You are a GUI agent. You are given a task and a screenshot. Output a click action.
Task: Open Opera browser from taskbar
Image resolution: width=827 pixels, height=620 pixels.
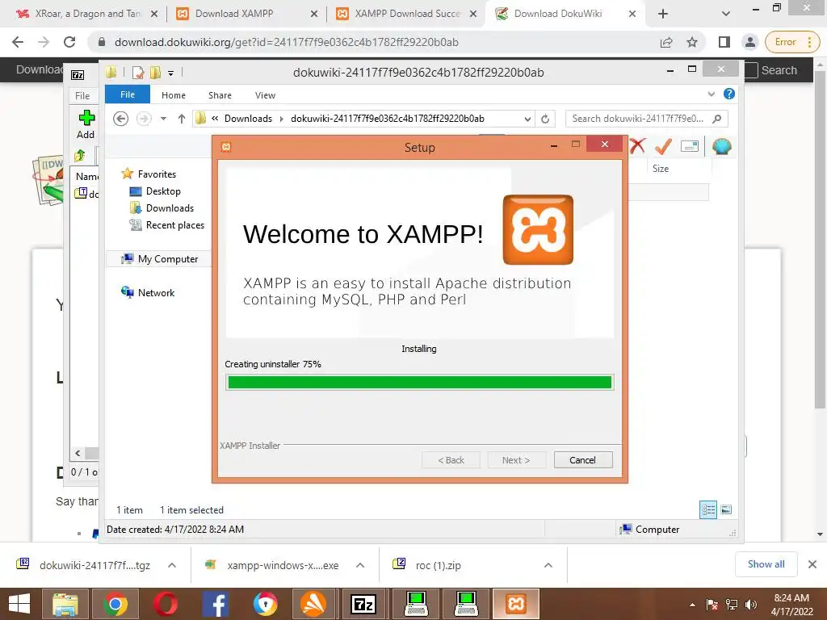pos(165,604)
